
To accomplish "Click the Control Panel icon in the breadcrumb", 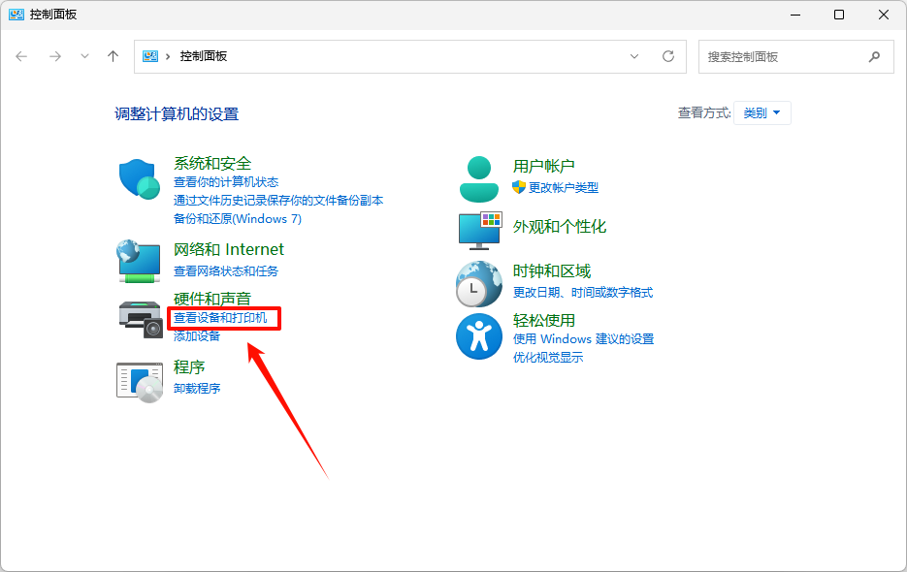I will 154,56.
